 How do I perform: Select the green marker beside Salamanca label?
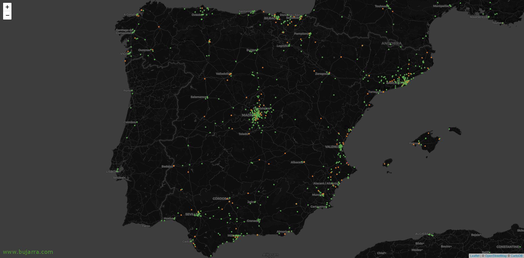(x=207, y=97)
